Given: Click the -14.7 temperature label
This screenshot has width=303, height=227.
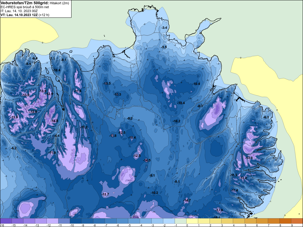Looking at the screenshot, I should click(x=187, y=200).
